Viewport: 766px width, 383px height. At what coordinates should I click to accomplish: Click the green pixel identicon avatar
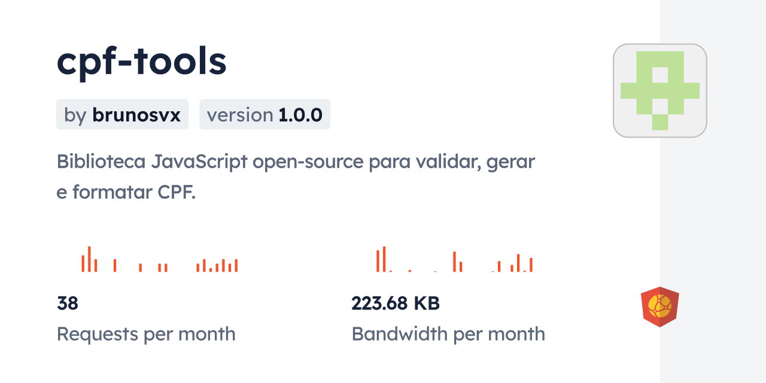point(660,90)
